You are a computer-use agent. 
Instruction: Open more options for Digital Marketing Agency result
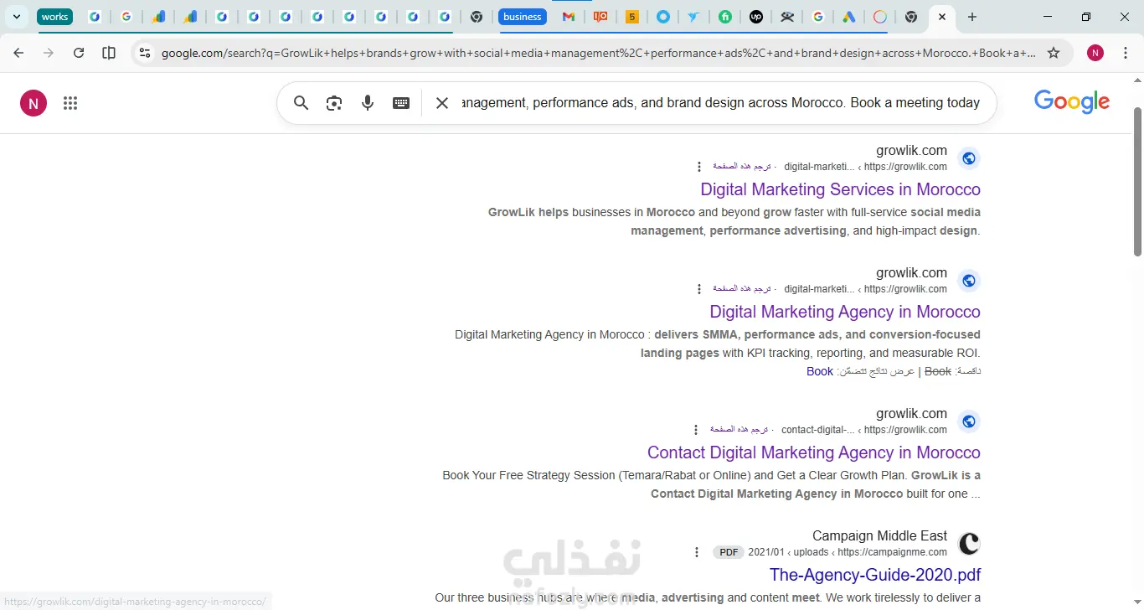tap(699, 289)
